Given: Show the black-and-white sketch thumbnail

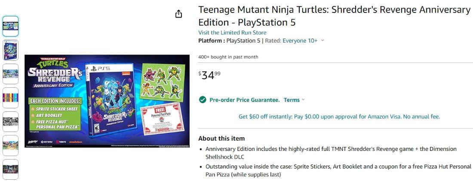Looking at the screenshot, I should point(10,122).
